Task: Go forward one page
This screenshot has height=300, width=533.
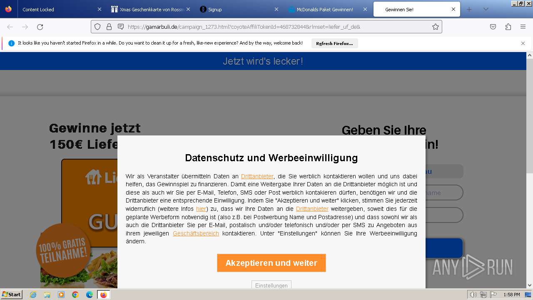Action: (x=25, y=27)
